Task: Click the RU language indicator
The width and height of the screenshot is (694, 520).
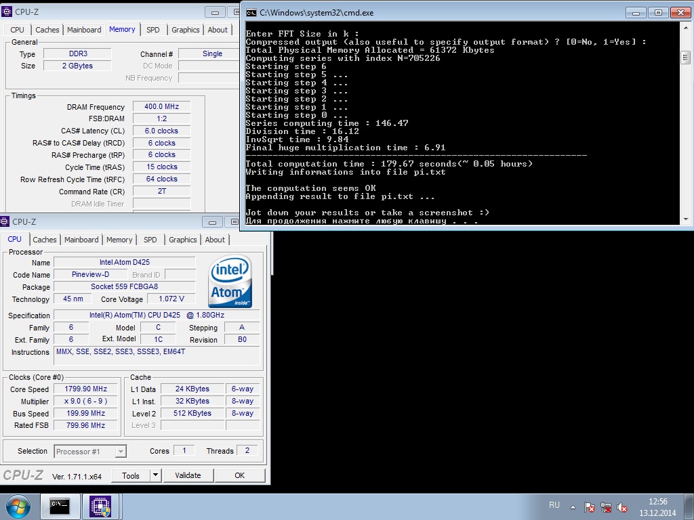Action: [x=554, y=505]
